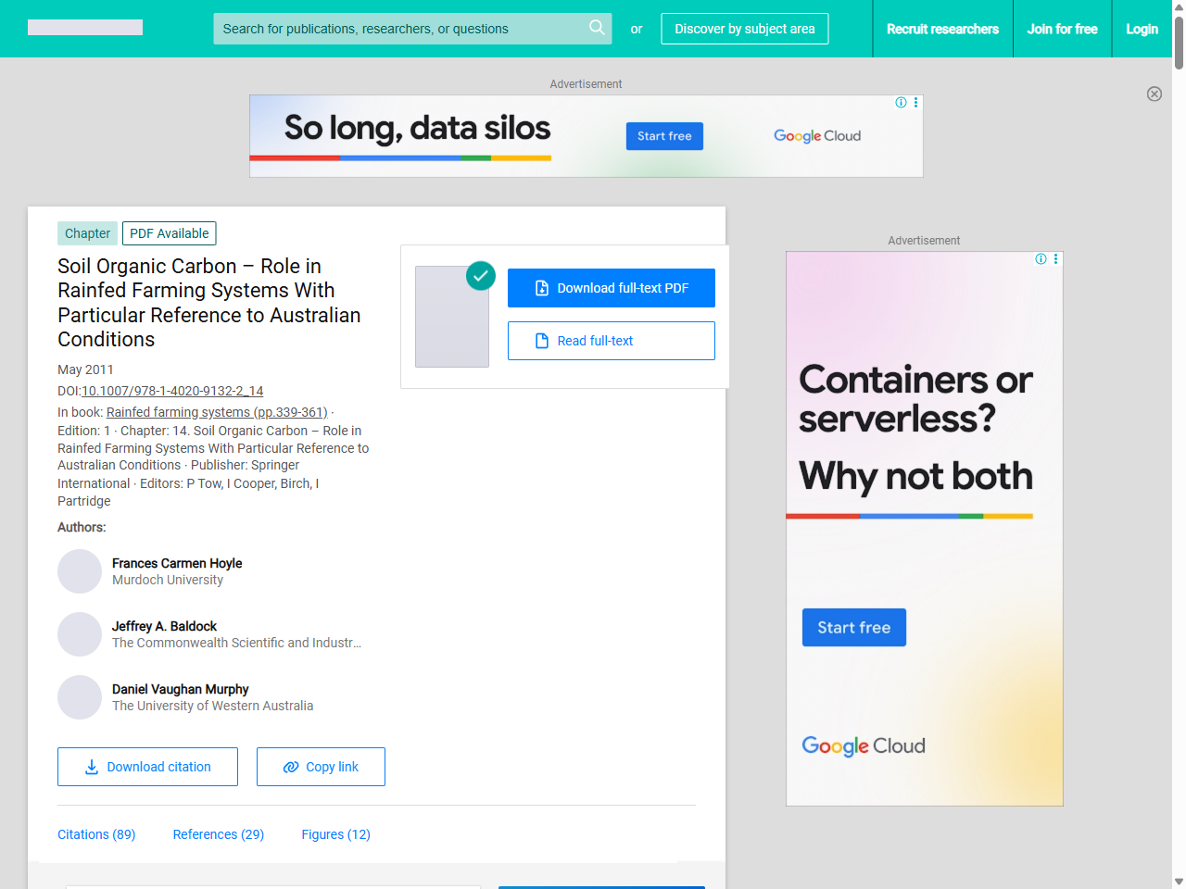Switch to the Citations (89) tab
The height and width of the screenshot is (889, 1186).
pos(96,834)
